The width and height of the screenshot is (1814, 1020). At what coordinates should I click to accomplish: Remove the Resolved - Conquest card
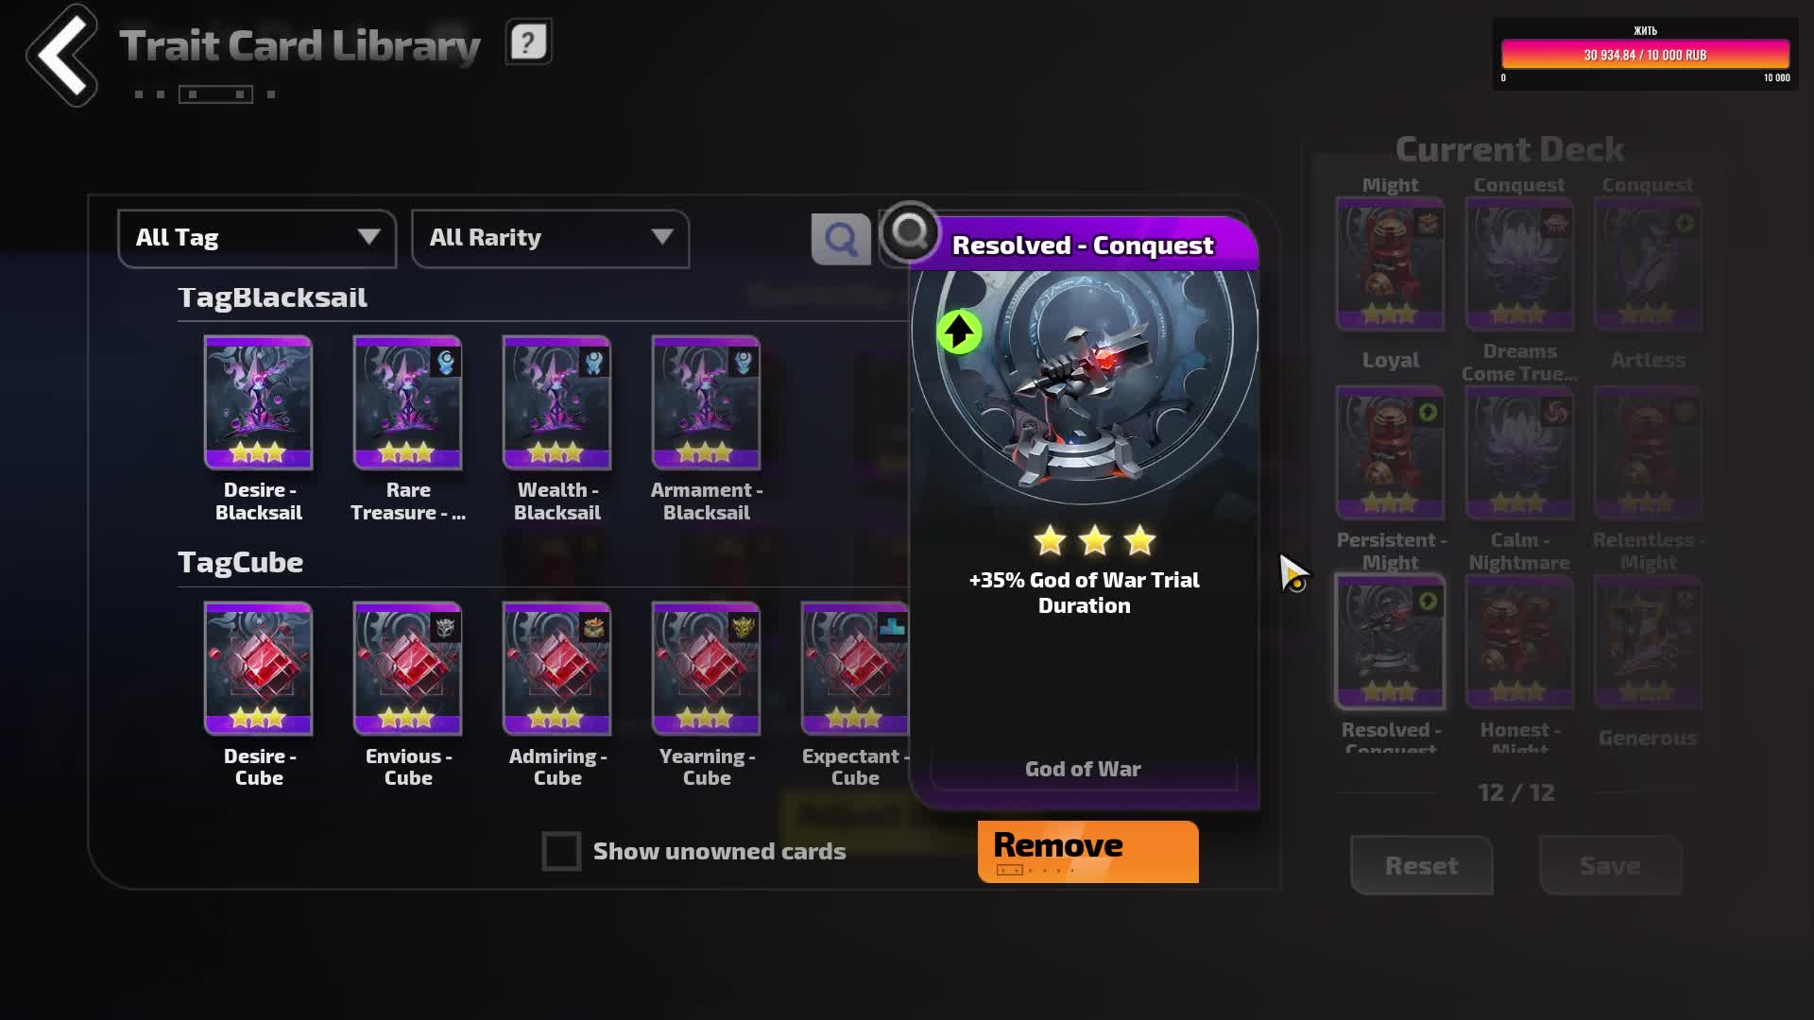point(1087,851)
